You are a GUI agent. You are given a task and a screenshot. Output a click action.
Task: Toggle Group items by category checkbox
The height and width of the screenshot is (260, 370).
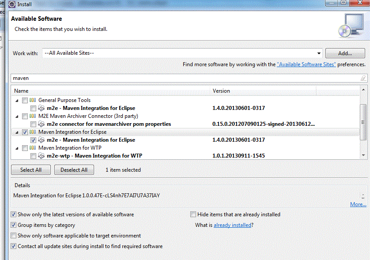click(x=14, y=225)
